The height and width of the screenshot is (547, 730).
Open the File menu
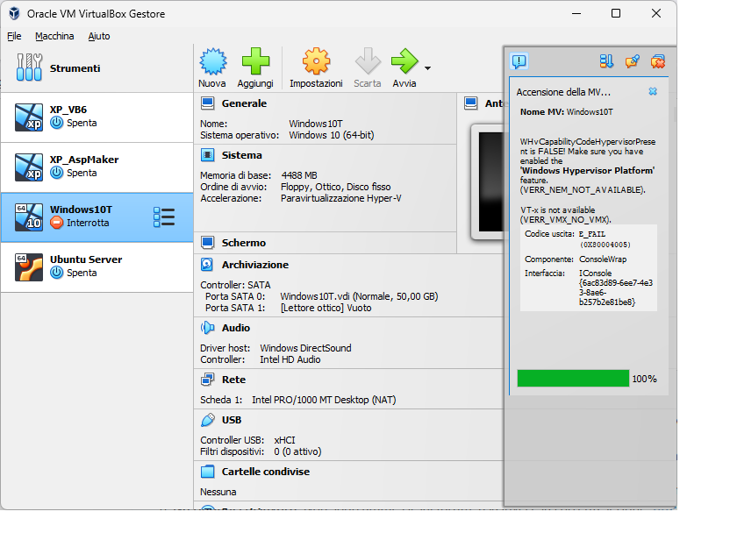14,36
